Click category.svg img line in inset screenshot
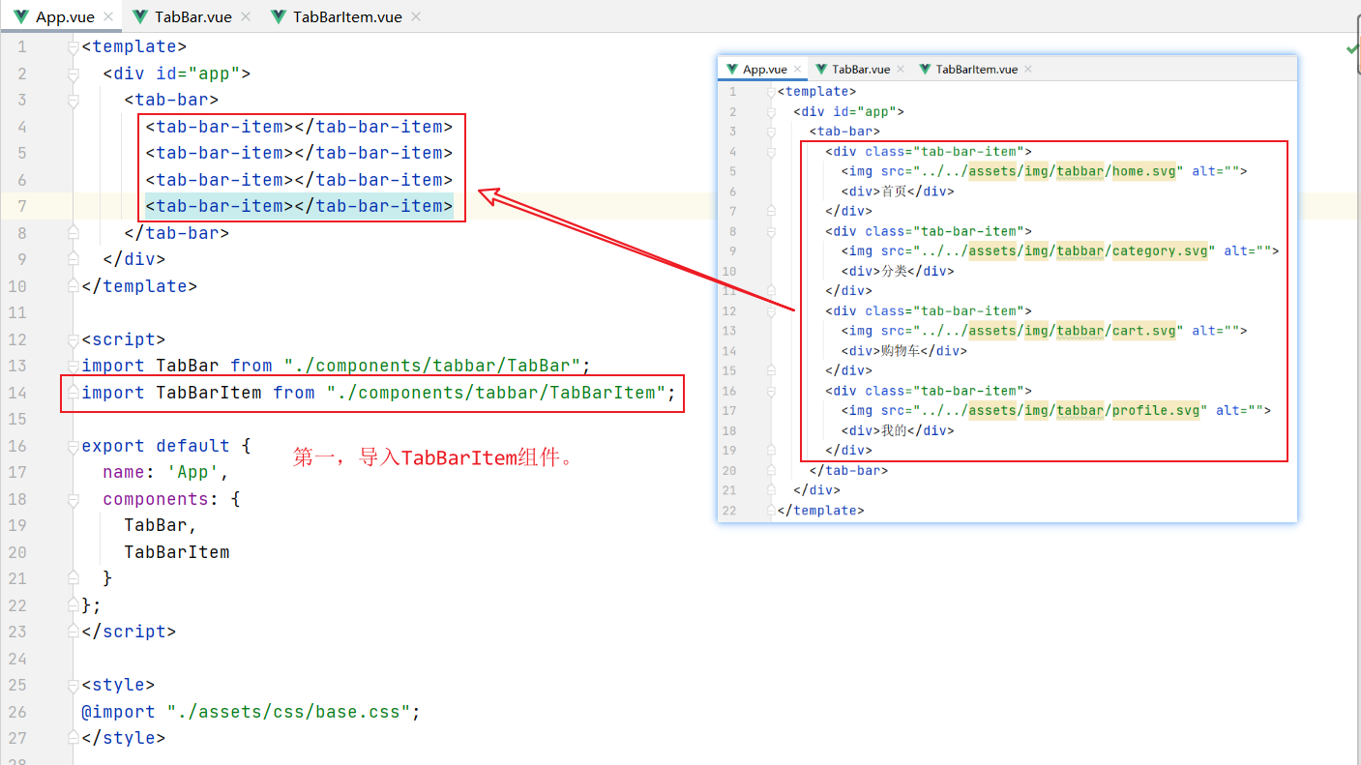 click(1059, 250)
